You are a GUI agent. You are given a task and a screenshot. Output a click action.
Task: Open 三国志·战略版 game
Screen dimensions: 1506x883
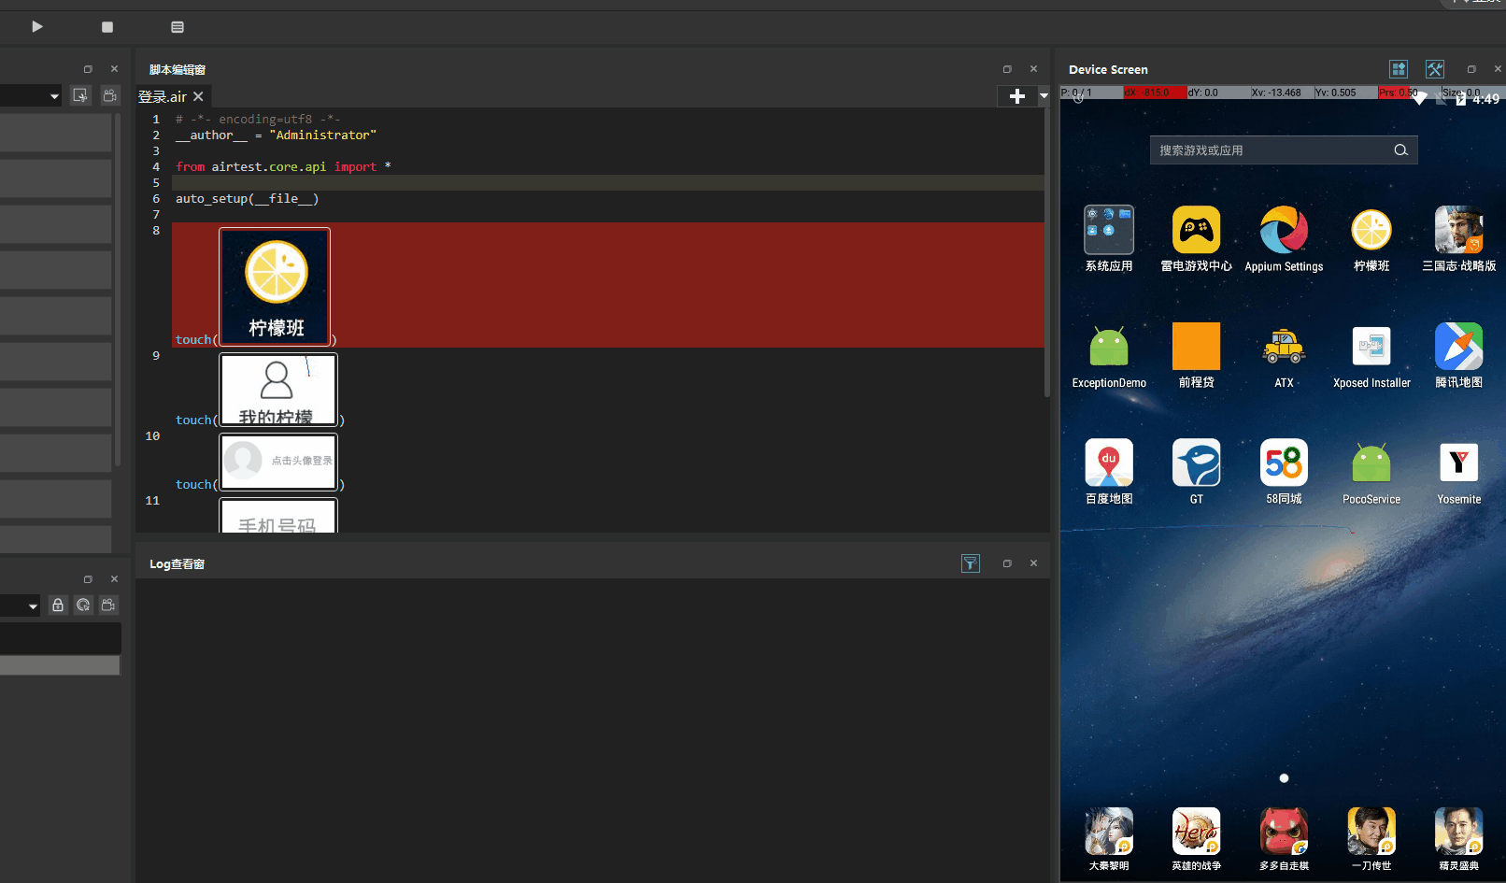1459,239
